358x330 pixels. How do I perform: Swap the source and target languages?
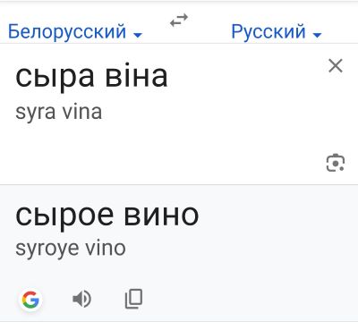(179, 21)
